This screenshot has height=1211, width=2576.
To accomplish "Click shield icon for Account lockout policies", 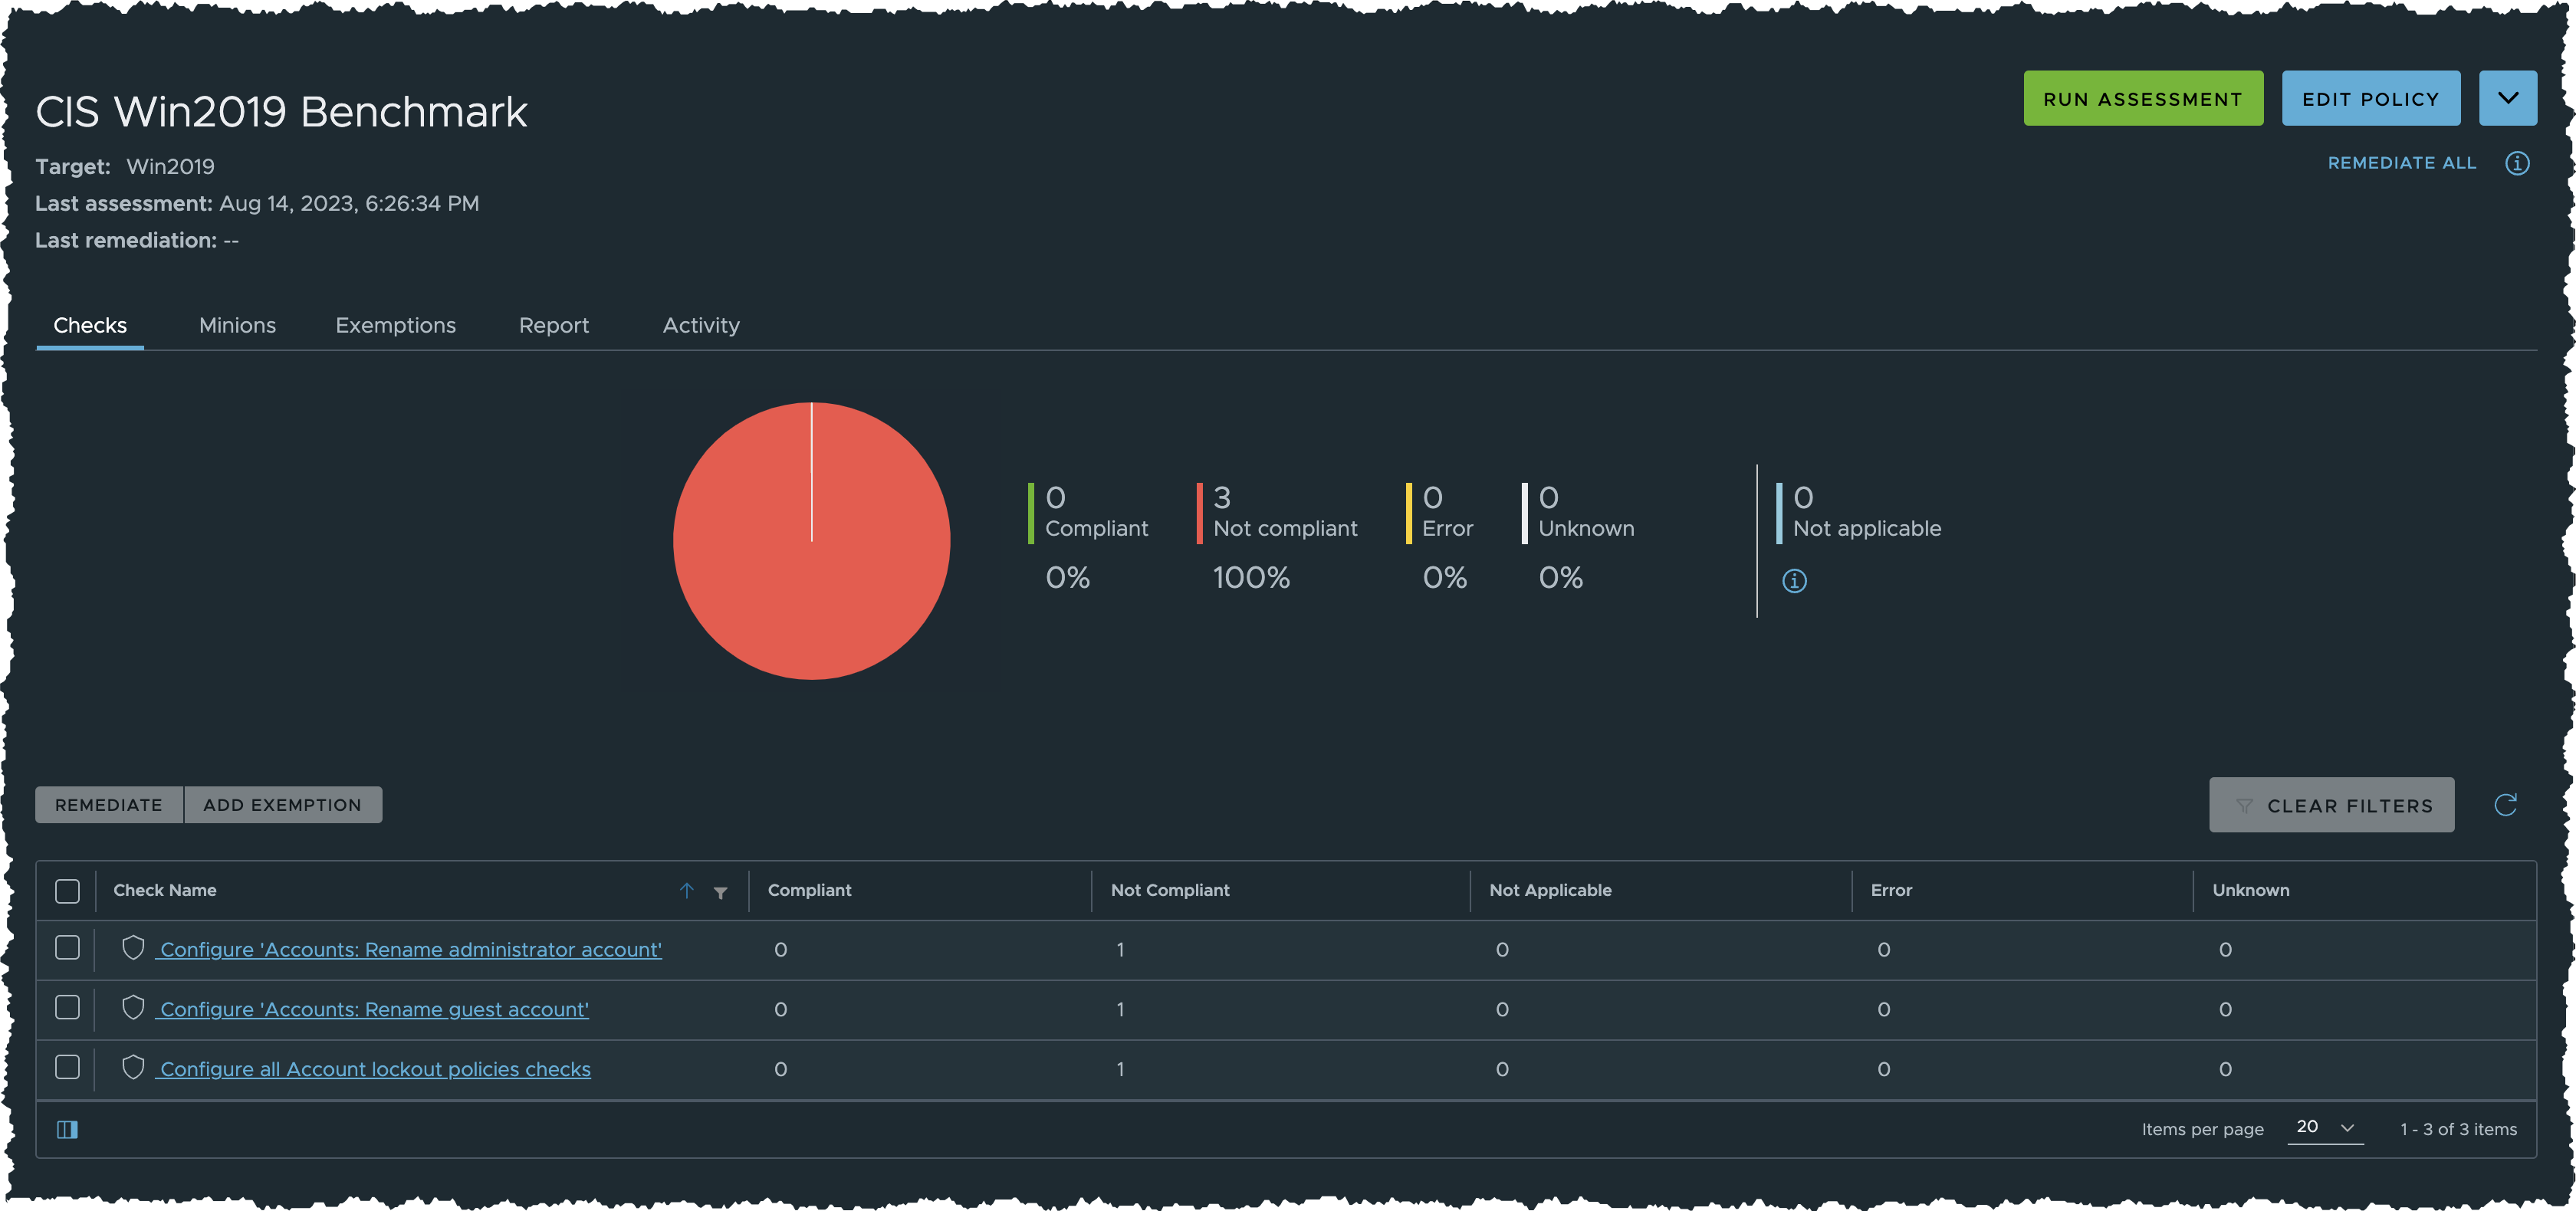I will point(133,1068).
